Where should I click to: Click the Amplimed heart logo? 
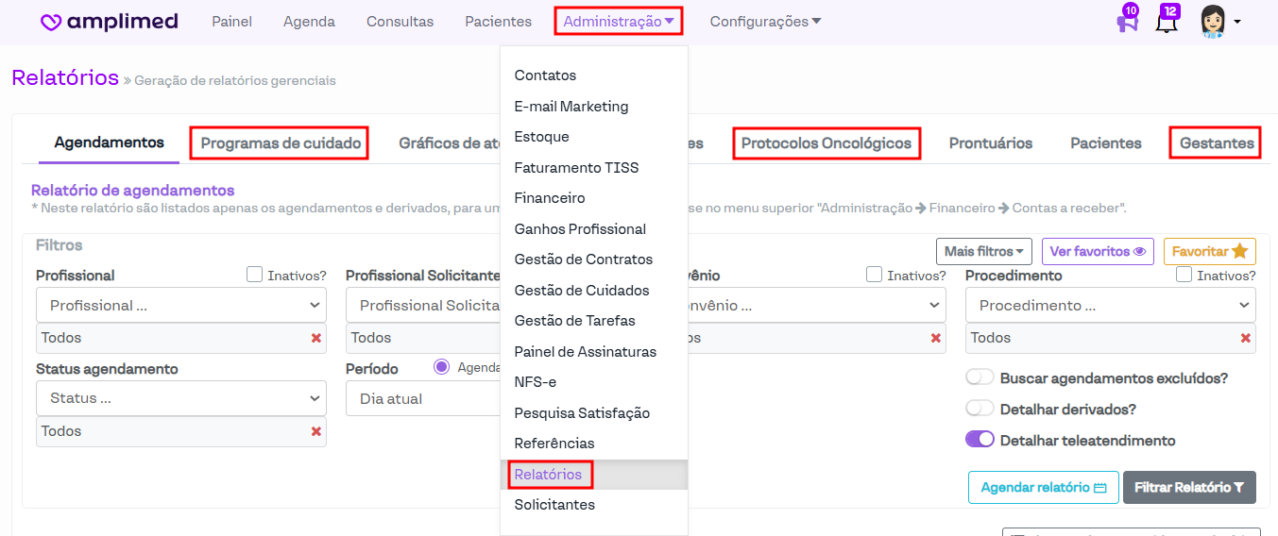pyautogui.click(x=51, y=22)
